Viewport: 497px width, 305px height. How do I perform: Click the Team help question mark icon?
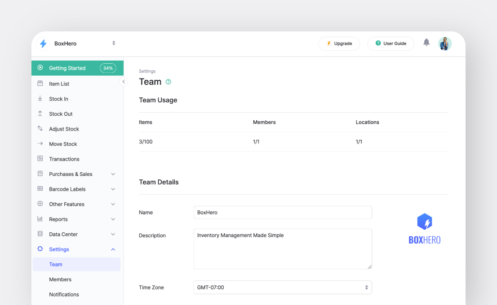point(168,82)
